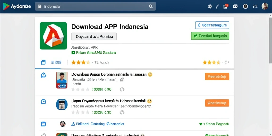Click clock icon beside Downlosa row
Screen dimensions: 272x136
coord(43,75)
